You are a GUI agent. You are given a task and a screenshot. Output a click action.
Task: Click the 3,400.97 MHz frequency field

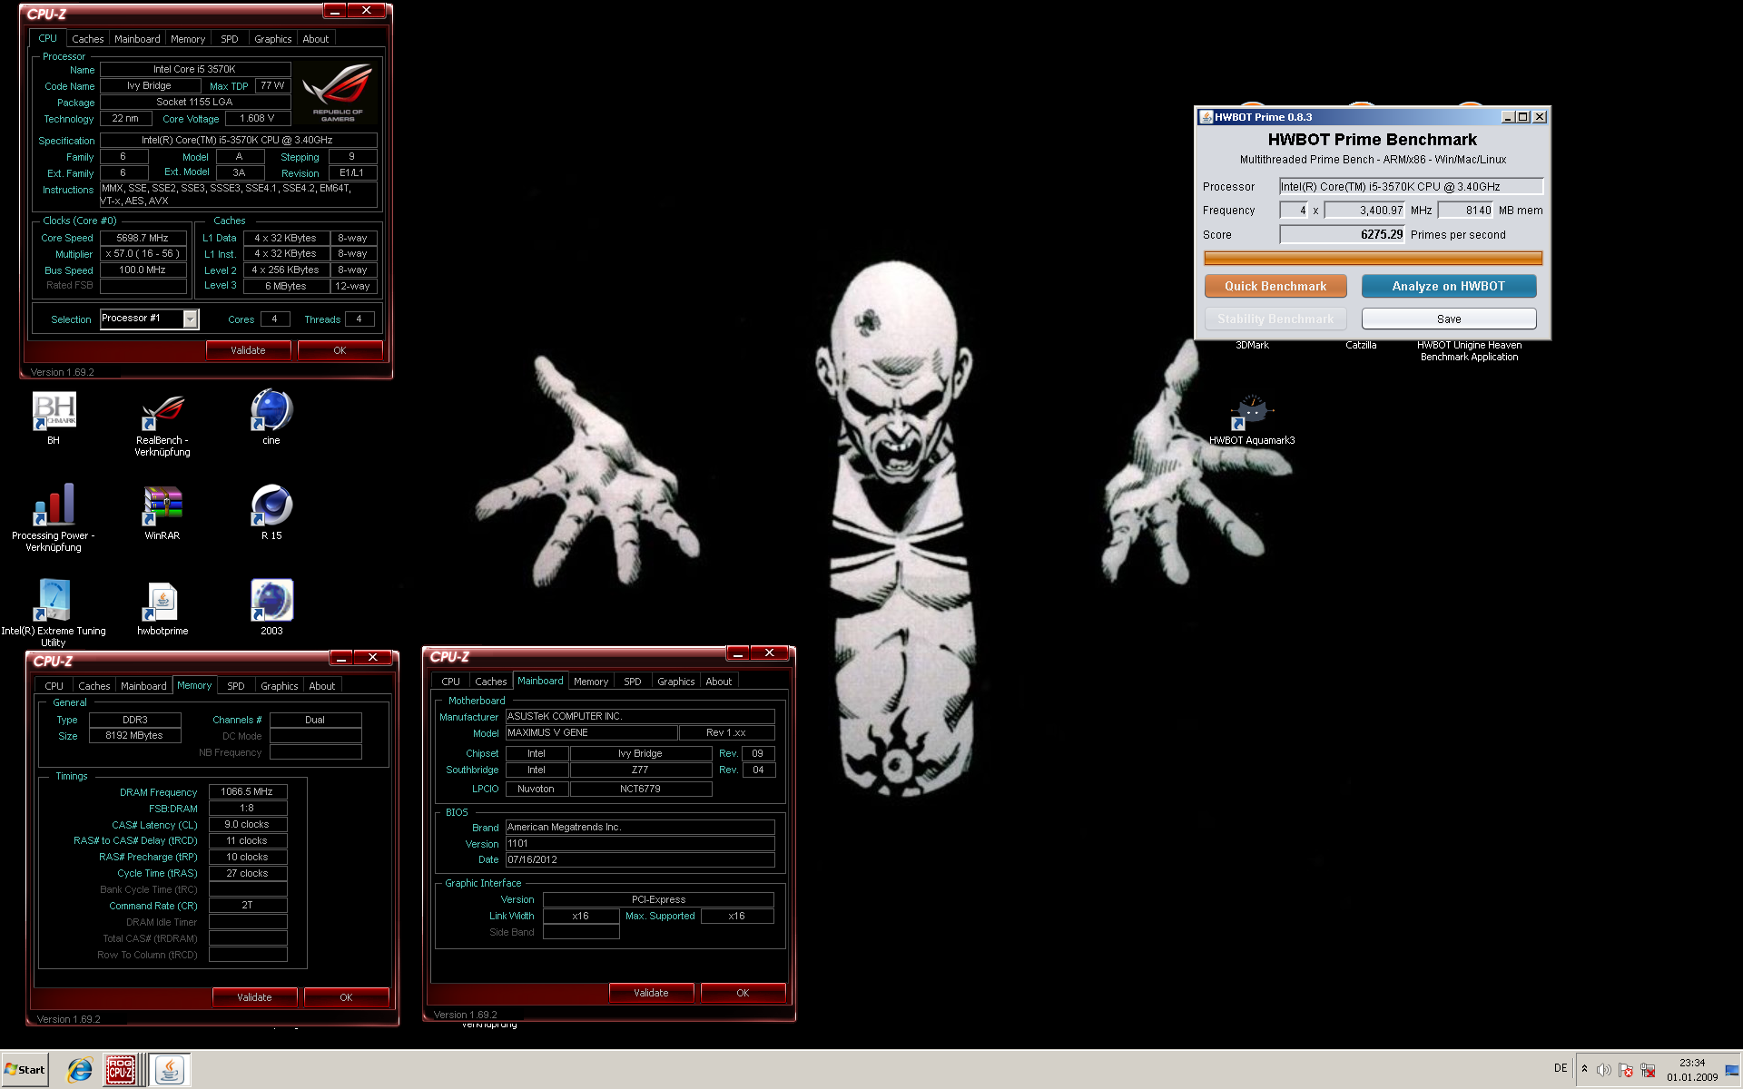(1364, 210)
